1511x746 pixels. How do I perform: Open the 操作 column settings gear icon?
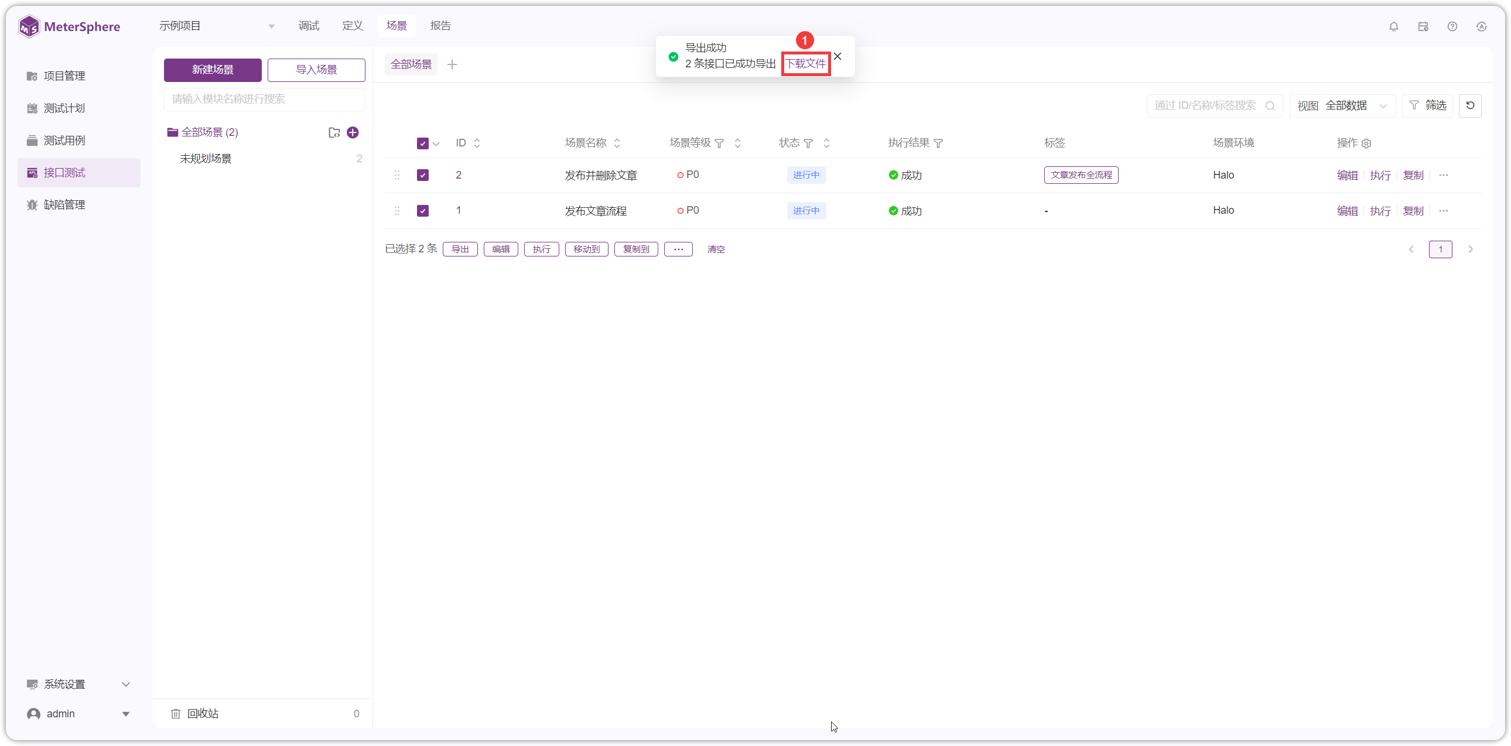click(1366, 143)
